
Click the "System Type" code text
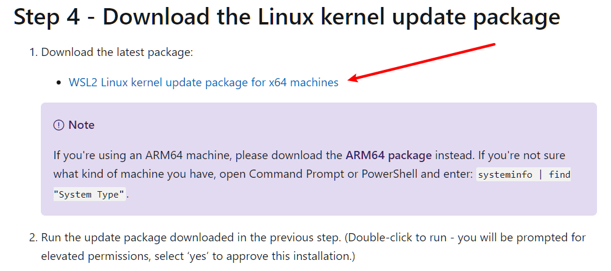click(90, 195)
